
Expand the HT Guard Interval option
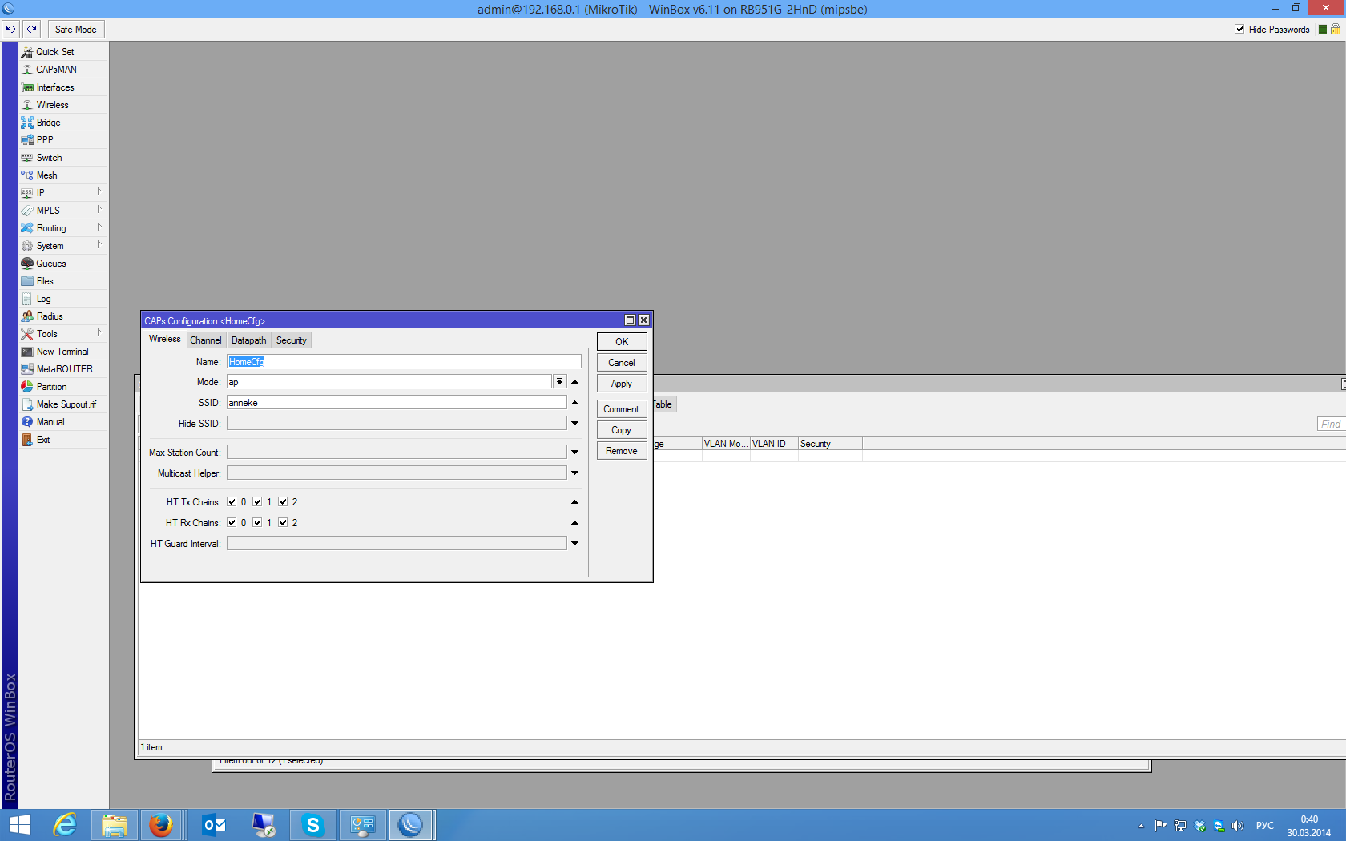click(x=574, y=544)
